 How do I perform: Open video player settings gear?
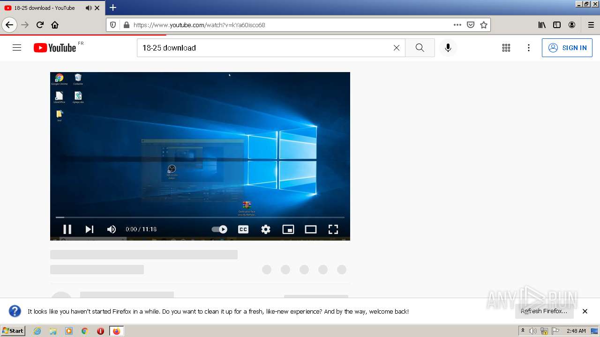(x=266, y=229)
